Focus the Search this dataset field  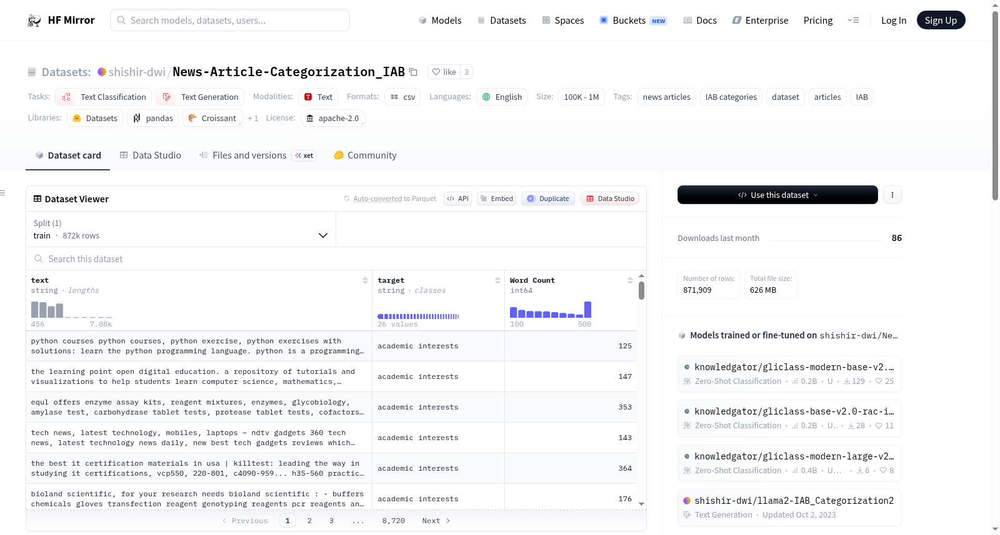tap(336, 258)
